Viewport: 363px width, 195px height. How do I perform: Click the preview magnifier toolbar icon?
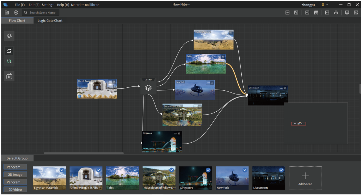pyautogui.click(x=307, y=12)
